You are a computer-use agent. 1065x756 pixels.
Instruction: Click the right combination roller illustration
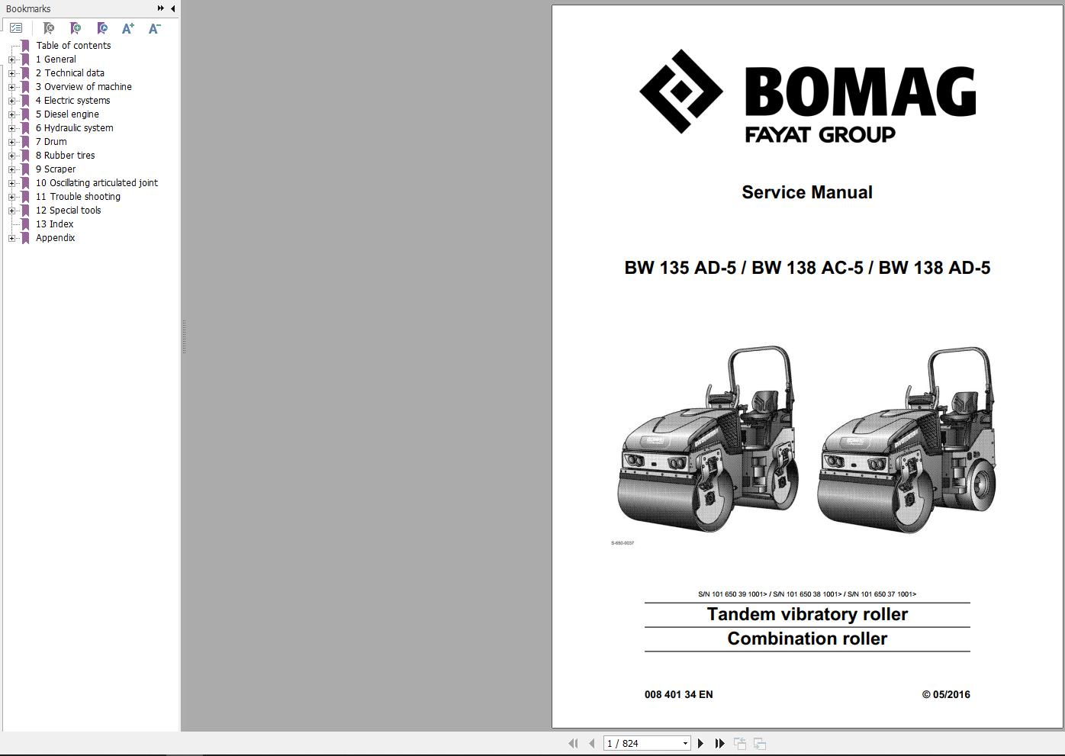tap(907, 439)
